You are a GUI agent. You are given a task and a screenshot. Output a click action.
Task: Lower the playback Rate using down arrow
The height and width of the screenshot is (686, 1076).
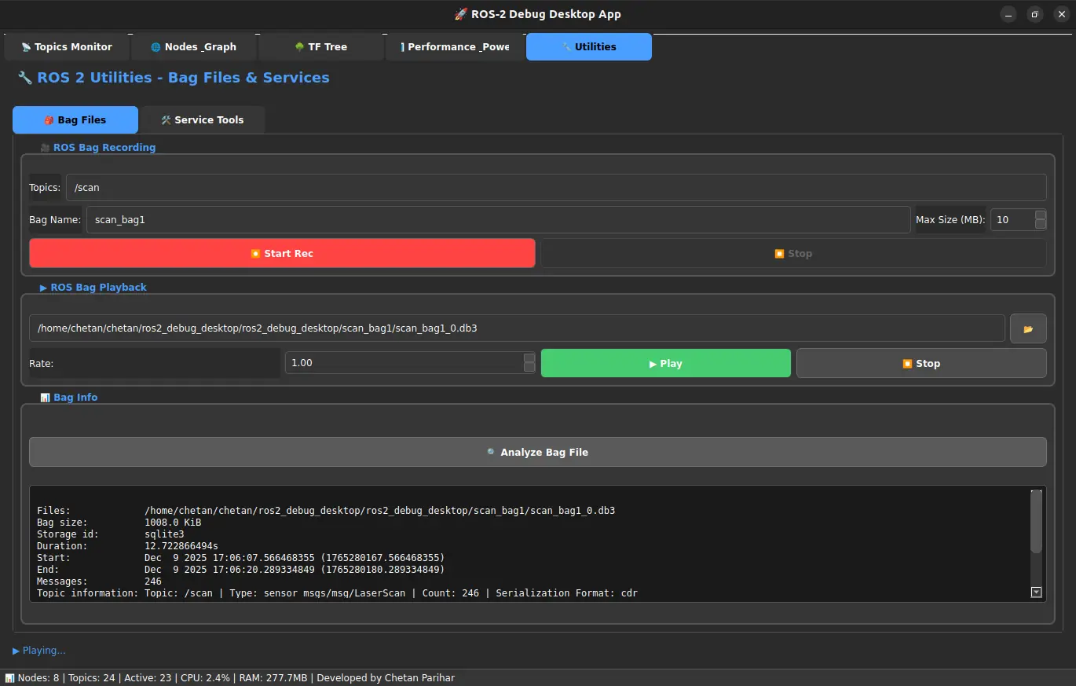tap(529, 368)
